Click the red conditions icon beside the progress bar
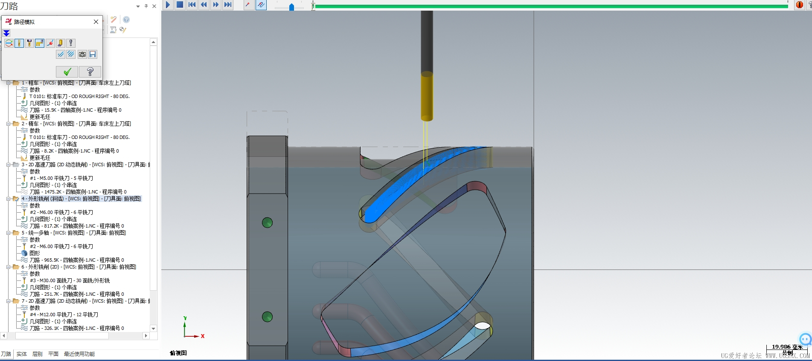Viewport: 812px width, 361px height. pos(800,5)
